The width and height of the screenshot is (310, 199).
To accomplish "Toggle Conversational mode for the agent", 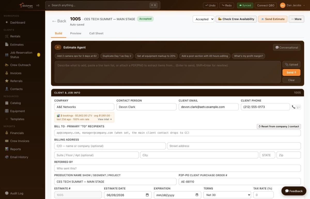I will tap(287, 47).
